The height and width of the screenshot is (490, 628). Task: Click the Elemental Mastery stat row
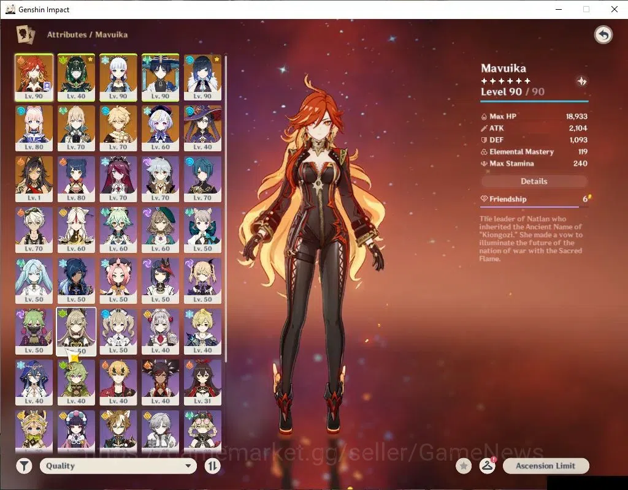pyautogui.click(x=534, y=152)
